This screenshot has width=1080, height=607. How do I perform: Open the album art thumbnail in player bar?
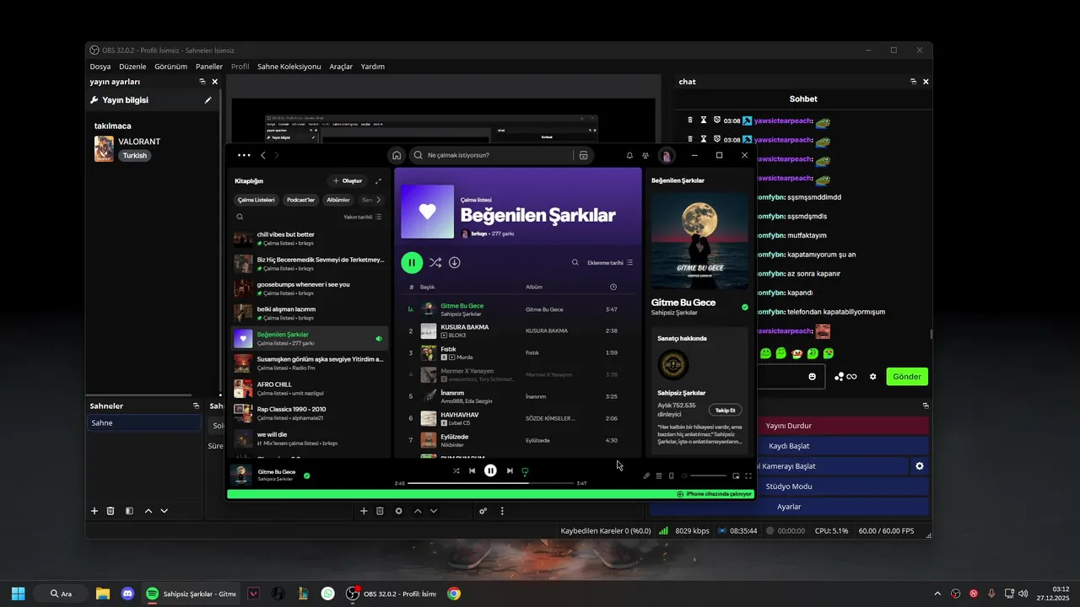click(x=241, y=475)
